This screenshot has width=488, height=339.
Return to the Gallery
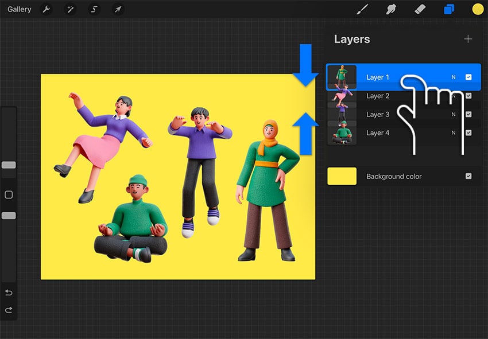[19, 9]
